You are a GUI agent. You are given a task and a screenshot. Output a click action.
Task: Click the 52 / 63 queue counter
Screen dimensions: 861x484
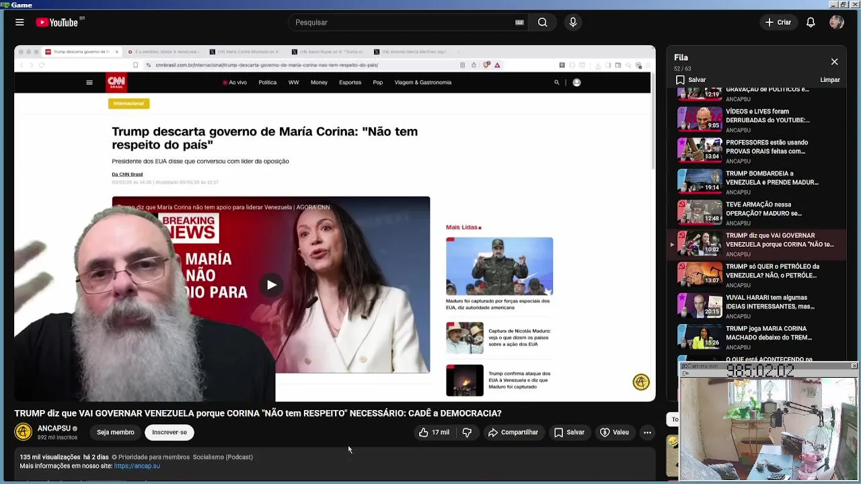[x=683, y=69]
